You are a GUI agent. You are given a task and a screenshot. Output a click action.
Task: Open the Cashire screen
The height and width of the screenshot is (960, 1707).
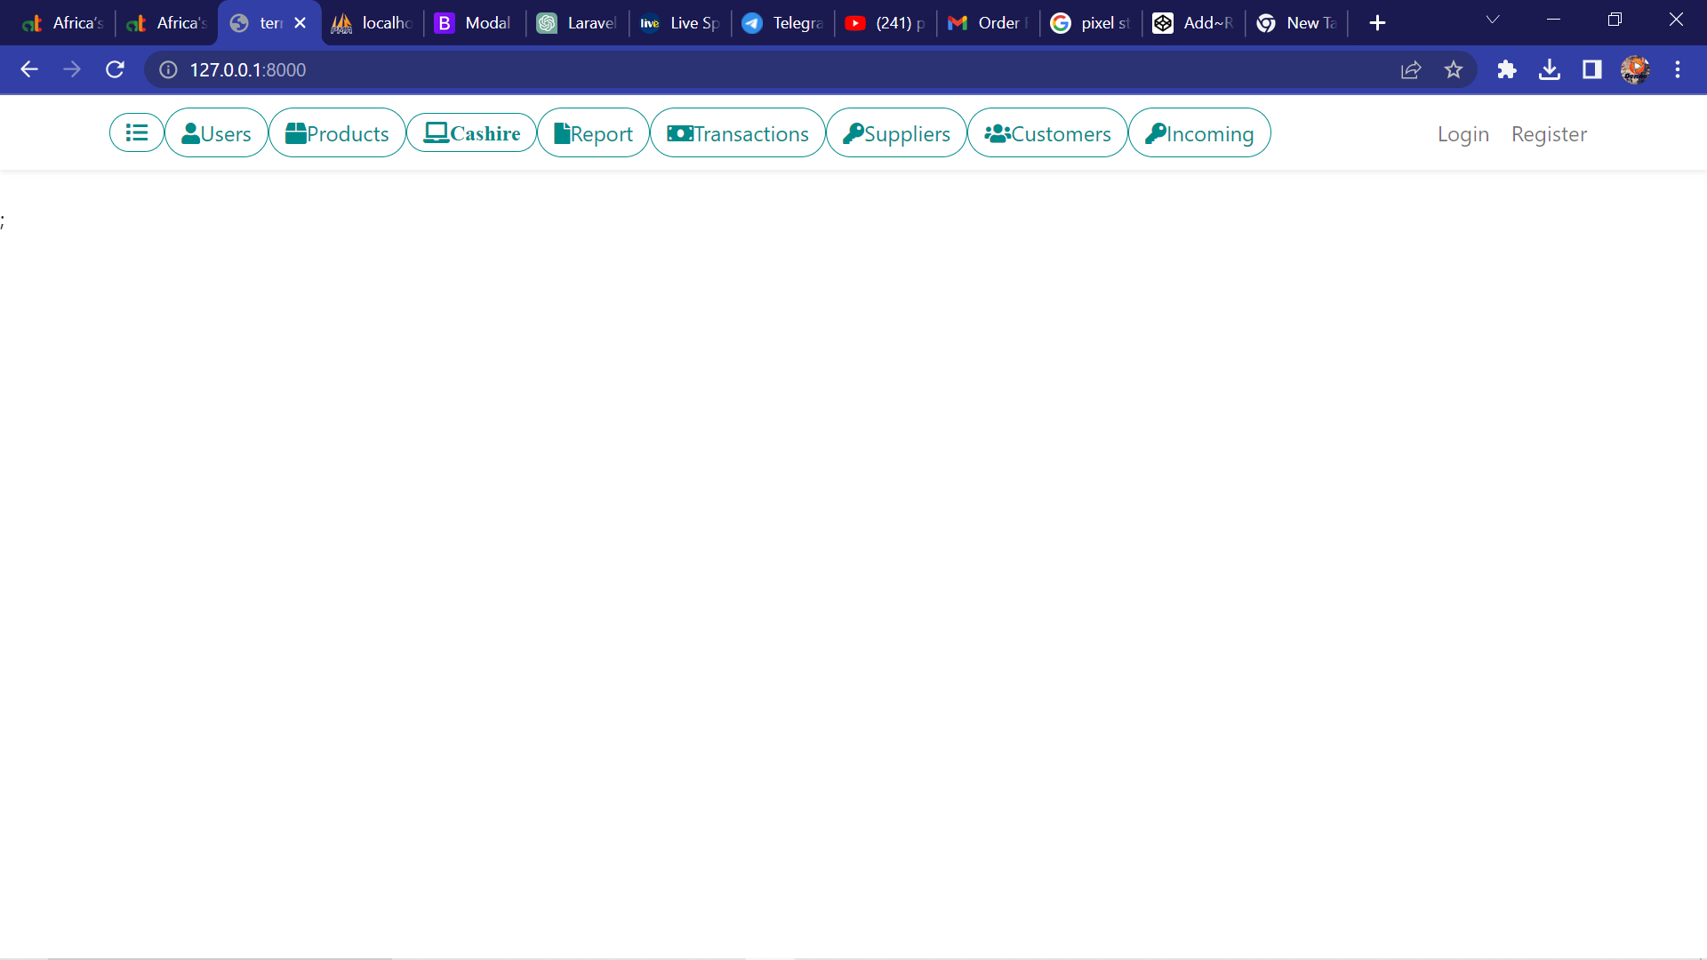pos(472,133)
